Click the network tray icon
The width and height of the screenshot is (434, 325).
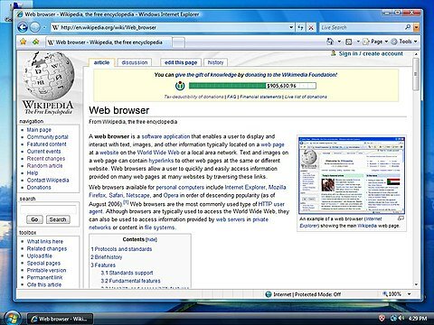pos(393,318)
